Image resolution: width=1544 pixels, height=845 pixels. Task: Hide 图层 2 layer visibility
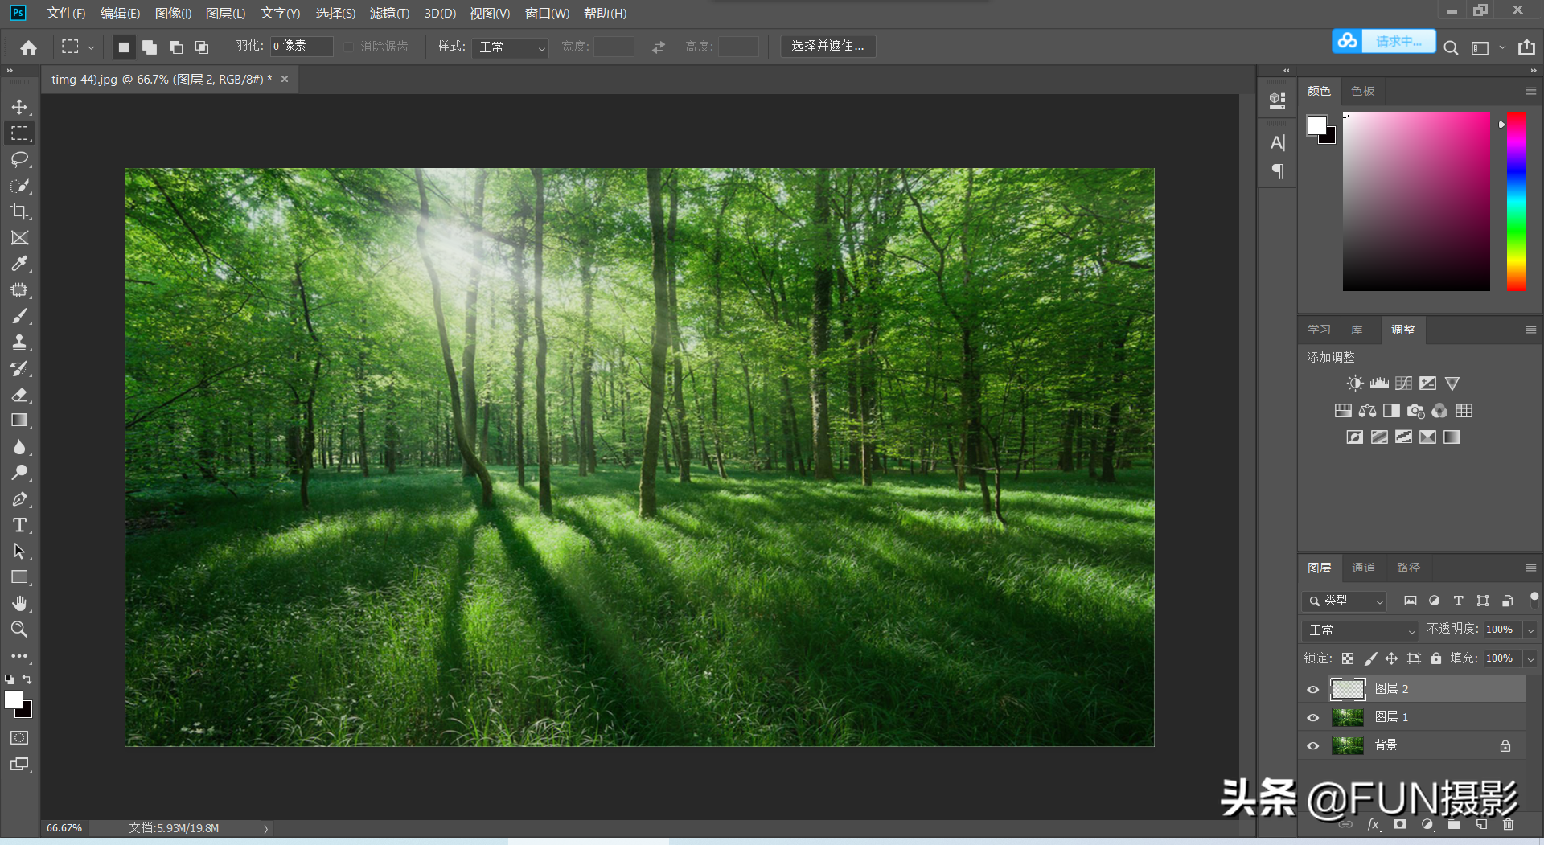click(x=1313, y=689)
